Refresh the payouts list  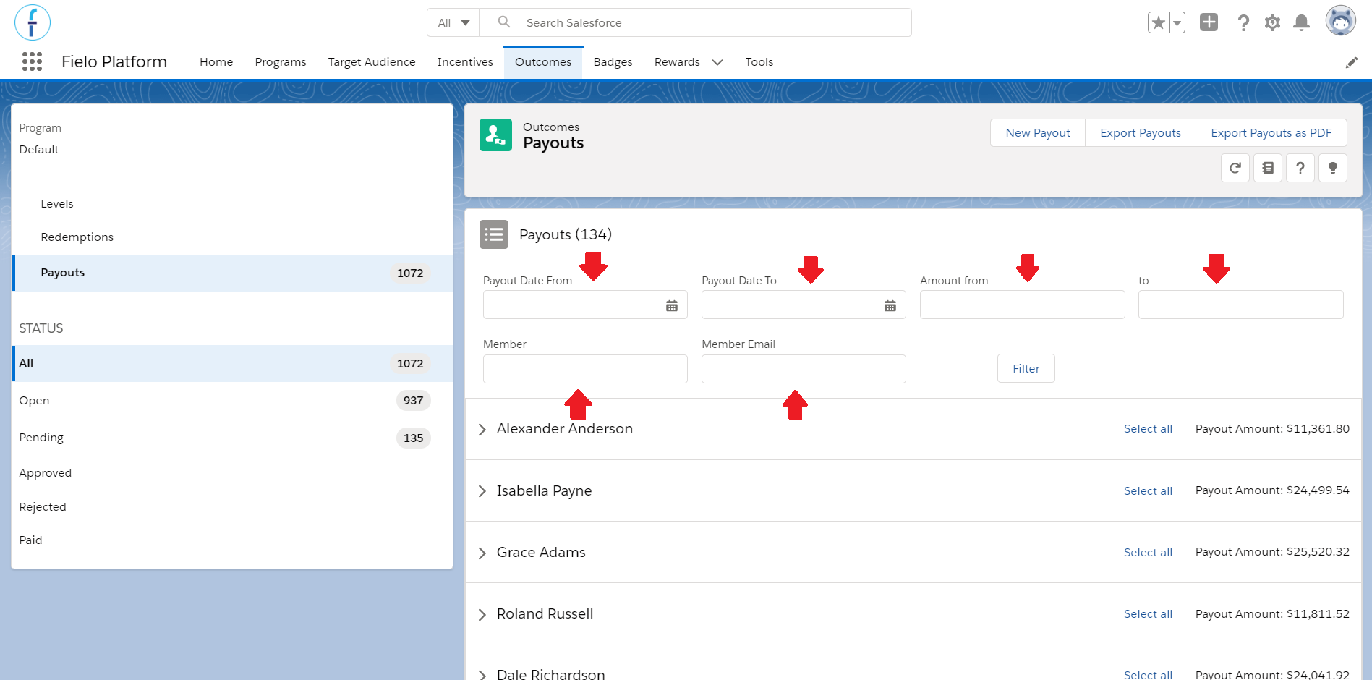tap(1235, 168)
